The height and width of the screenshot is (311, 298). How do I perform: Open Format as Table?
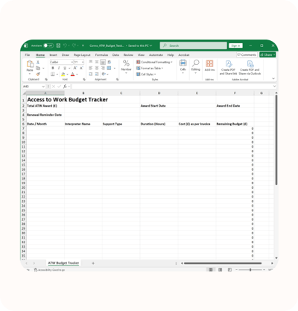pyautogui.click(x=150, y=68)
